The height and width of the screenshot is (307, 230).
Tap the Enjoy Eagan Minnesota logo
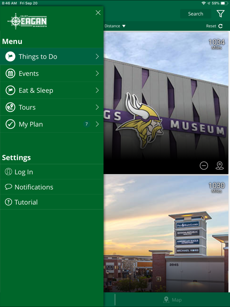(x=27, y=21)
